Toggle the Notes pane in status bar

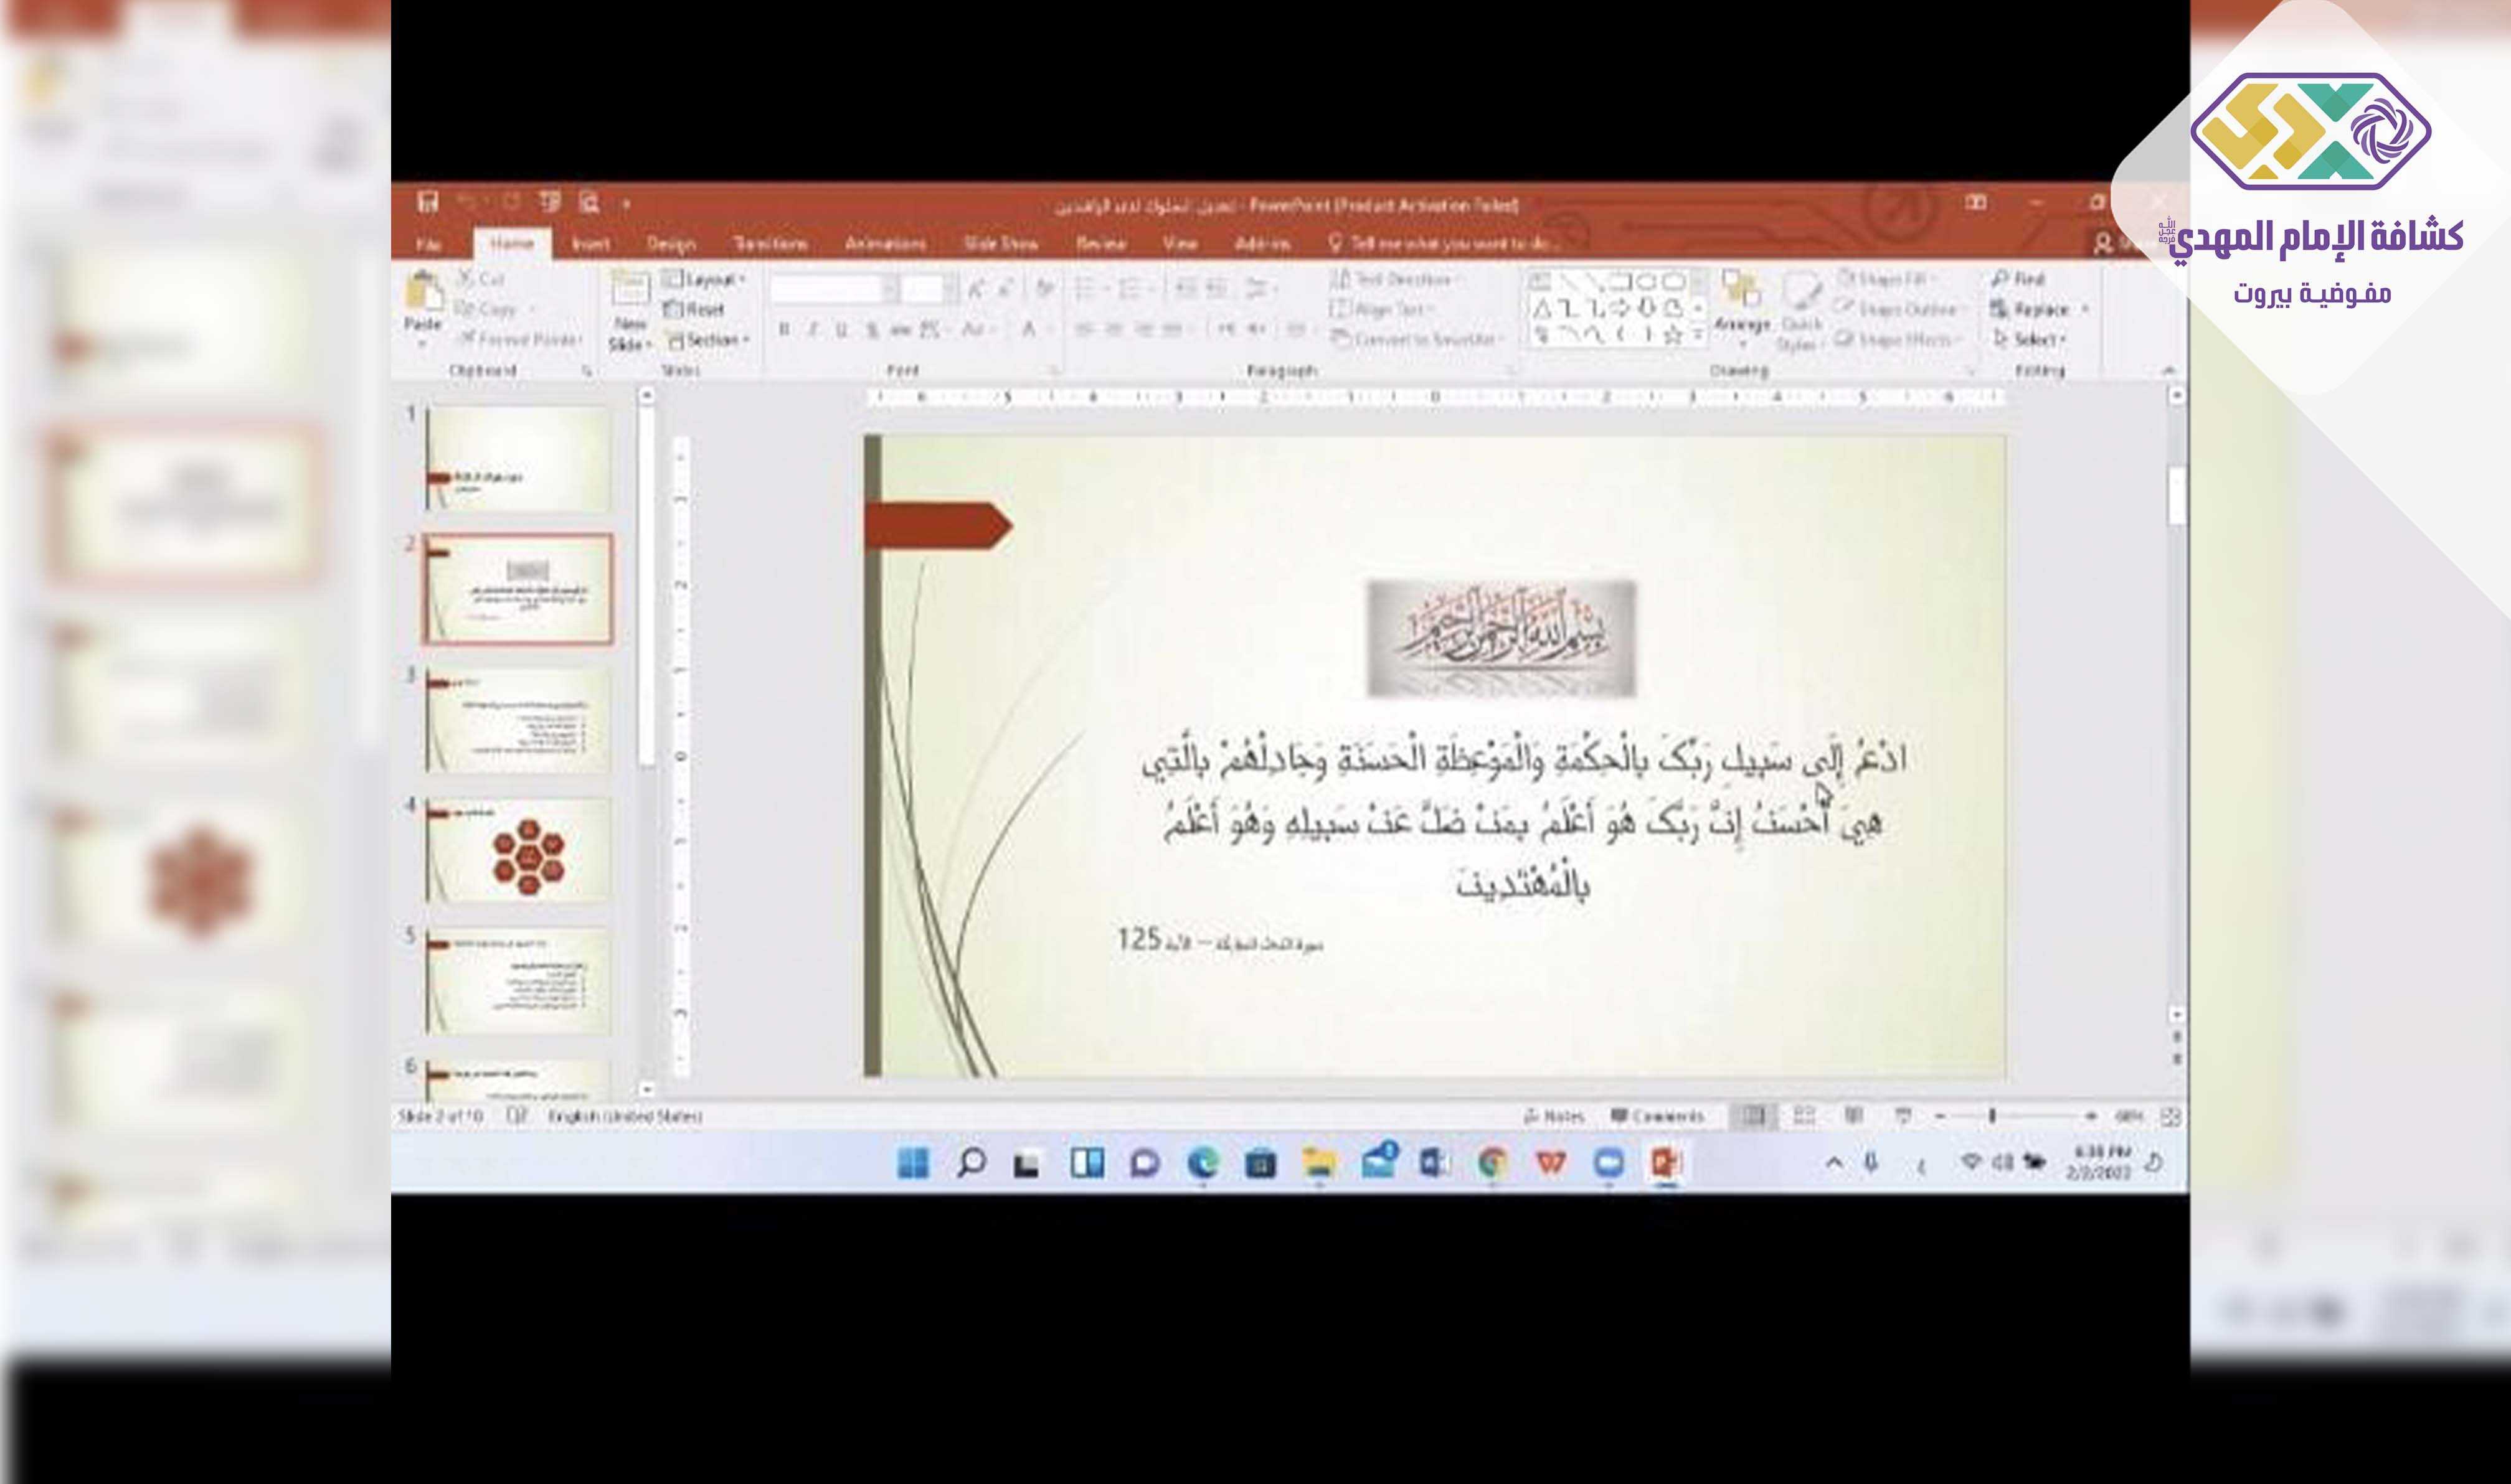(x=1554, y=1116)
